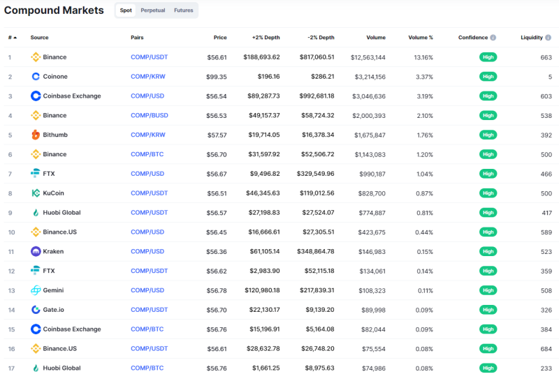The width and height of the screenshot is (559, 374).
Task: Click the $99.35 price cell
Action: click(x=217, y=77)
